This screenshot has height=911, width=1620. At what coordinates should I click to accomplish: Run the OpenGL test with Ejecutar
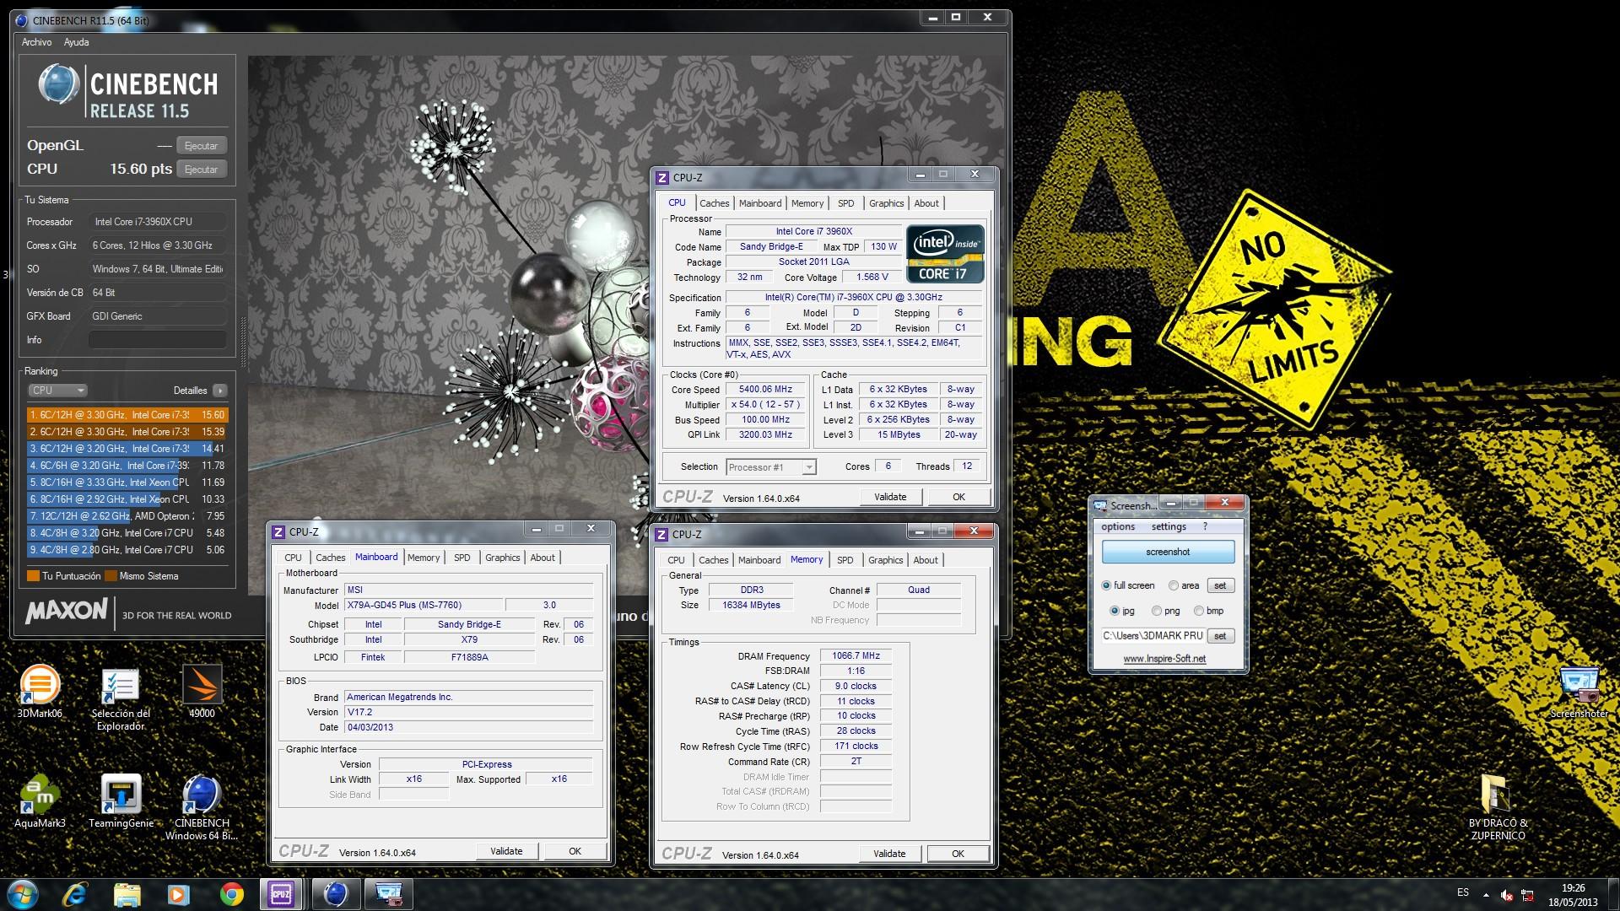pos(201,146)
